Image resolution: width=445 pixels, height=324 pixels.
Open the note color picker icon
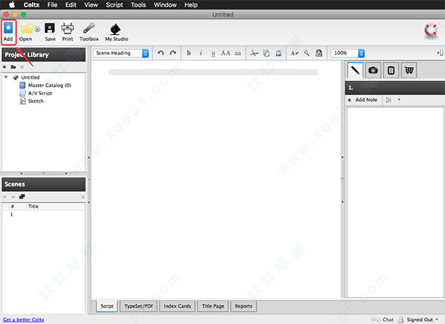tap(389, 100)
